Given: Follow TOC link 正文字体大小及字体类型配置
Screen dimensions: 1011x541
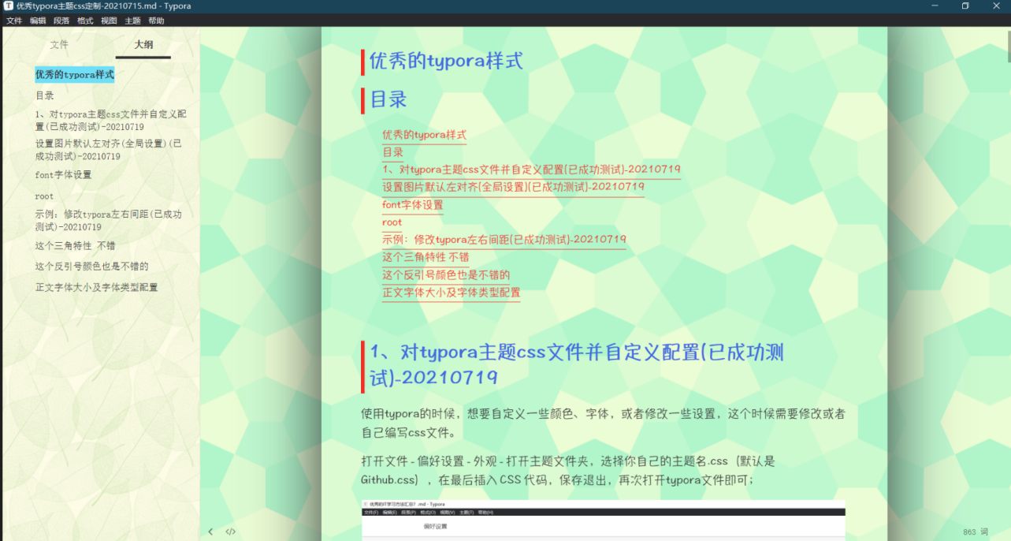Looking at the screenshot, I should click(451, 292).
